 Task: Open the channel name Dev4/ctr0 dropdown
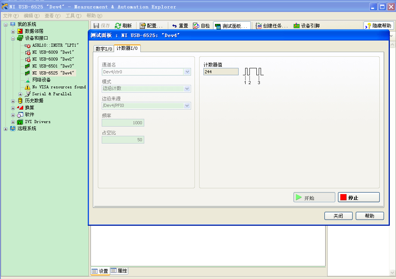(x=187, y=72)
